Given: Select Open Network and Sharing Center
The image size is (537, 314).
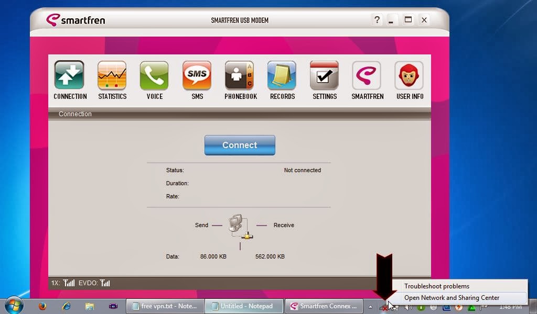Looking at the screenshot, I should [452, 298].
